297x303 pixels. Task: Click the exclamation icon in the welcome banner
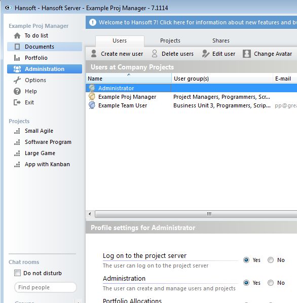[93, 22]
